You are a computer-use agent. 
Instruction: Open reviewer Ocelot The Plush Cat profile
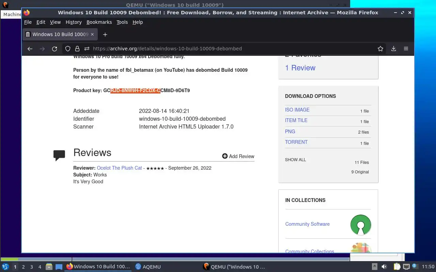pyautogui.click(x=119, y=168)
